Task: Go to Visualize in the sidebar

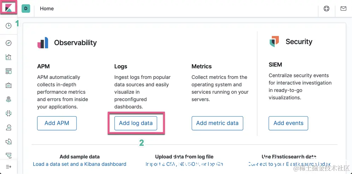Action: point(8,57)
